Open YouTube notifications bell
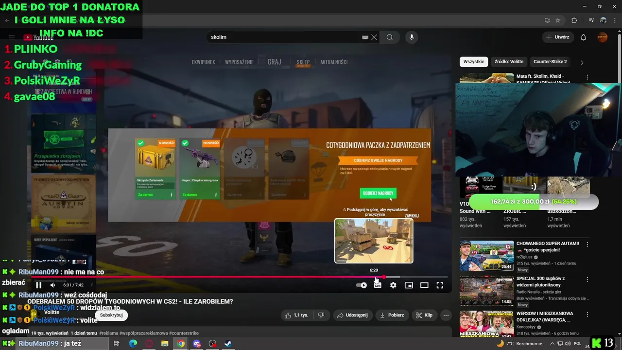622x350 pixels. pos(584,37)
